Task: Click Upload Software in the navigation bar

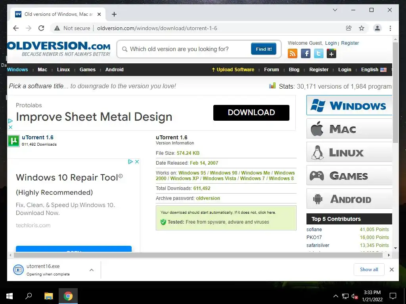Action: click(233, 70)
